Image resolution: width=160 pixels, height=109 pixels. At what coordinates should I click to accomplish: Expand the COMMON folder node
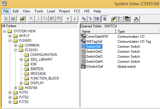pyautogui.click(x=15, y=45)
